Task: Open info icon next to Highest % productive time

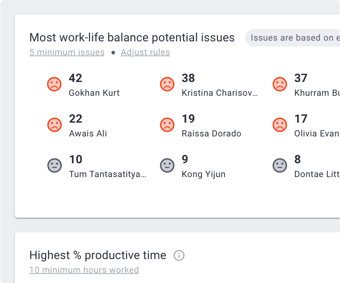Action: (x=179, y=255)
